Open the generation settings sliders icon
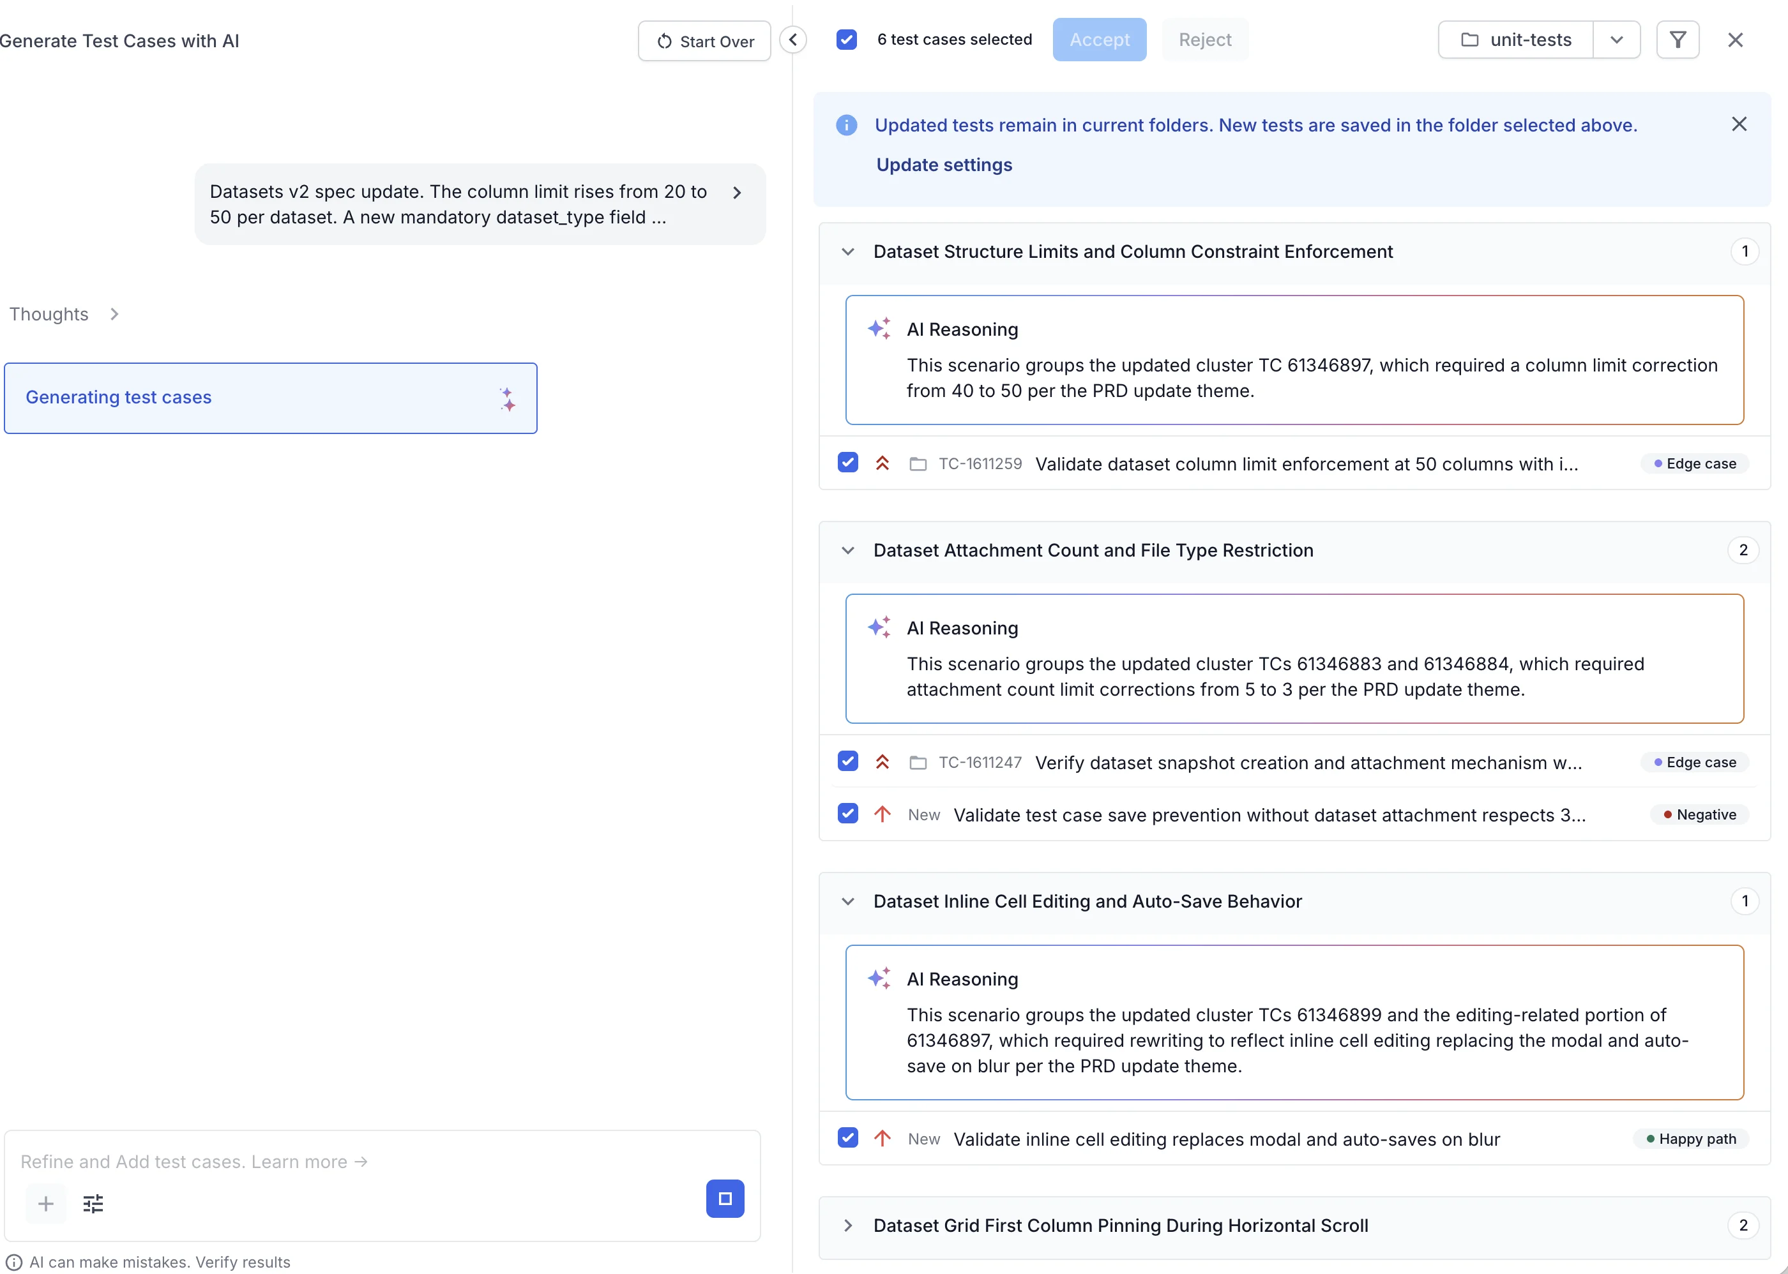This screenshot has height=1274, width=1788. pos(93,1204)
